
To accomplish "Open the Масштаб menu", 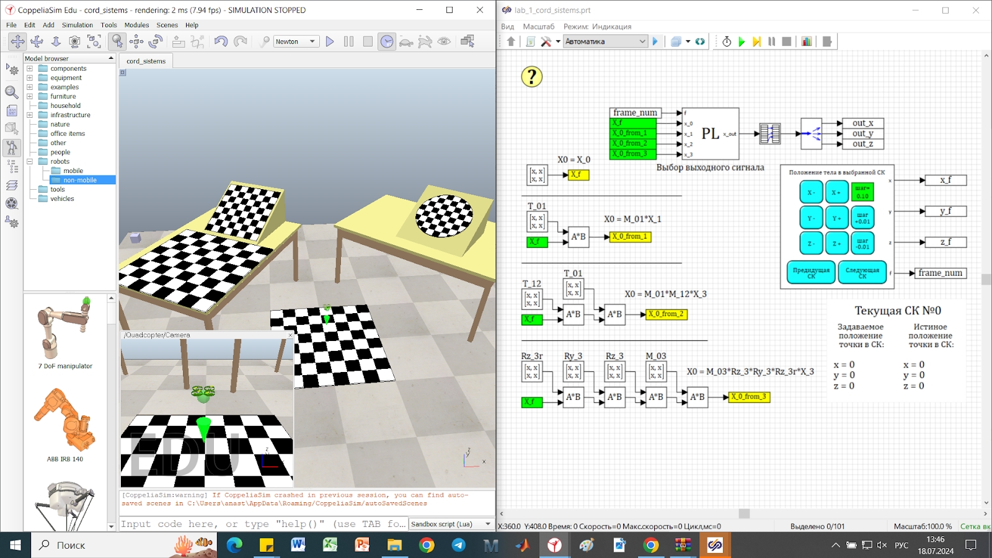I will click(x=538, y=27).
